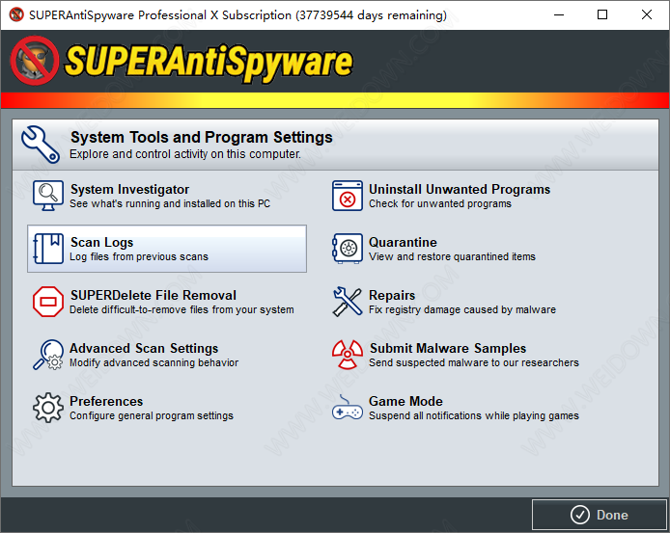This screenshot has width=670, height=533.
Task: Launch SUPERDelete File Removal
Action: click(154, 295)
